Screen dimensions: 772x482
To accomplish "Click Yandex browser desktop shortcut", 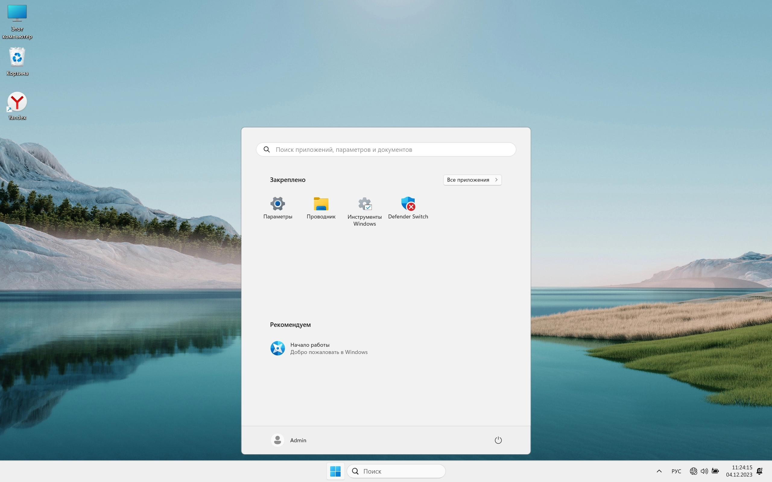I will (17, 106).
